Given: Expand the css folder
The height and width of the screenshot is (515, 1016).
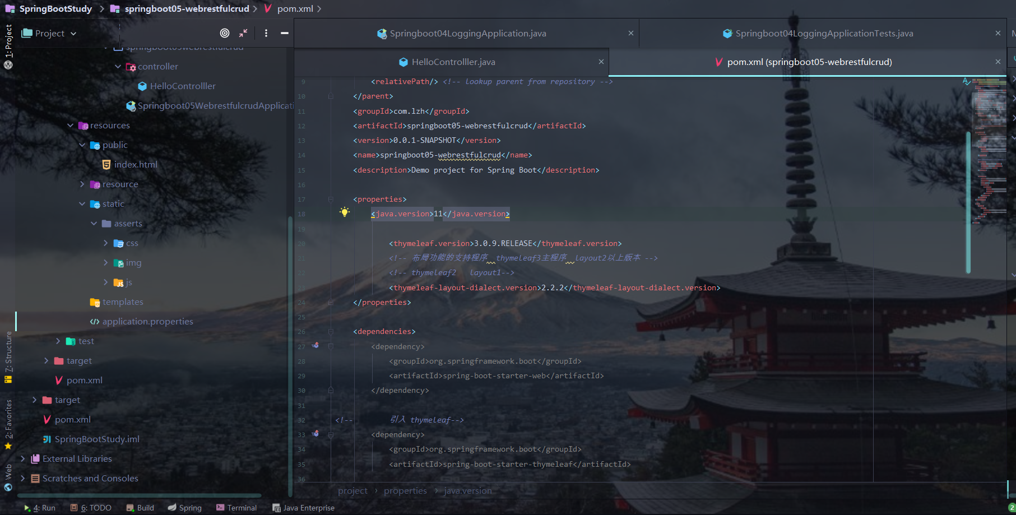Looking at the screenshot, I should click(x=106, y=243).
